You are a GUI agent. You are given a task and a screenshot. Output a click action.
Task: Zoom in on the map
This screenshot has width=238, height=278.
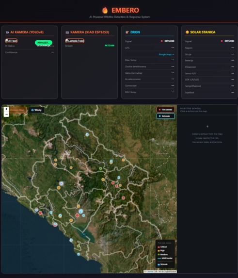tap(6, 109)
